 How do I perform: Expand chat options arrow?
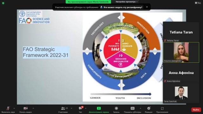[x=86, y=108]
